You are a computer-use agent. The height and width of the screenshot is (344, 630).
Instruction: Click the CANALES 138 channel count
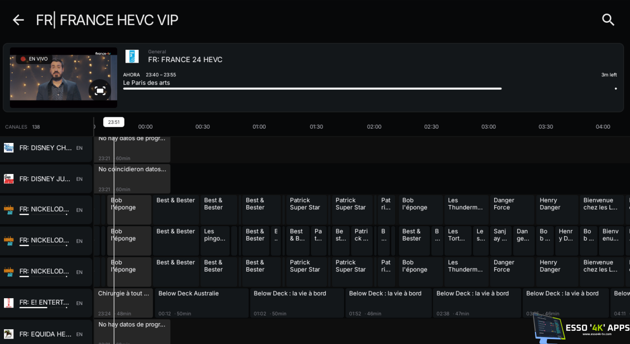click(x=23, y=127)
